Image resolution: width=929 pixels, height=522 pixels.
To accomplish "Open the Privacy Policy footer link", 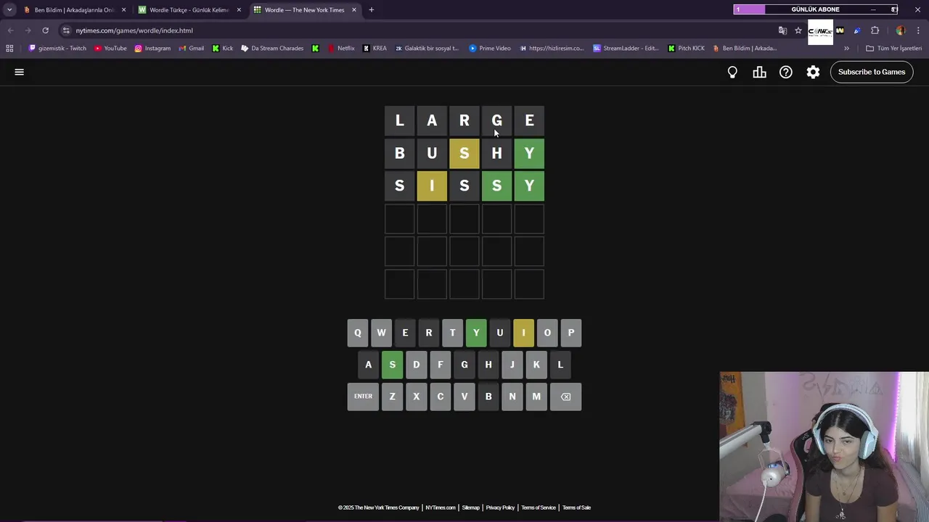I will (x=500, y=507).
